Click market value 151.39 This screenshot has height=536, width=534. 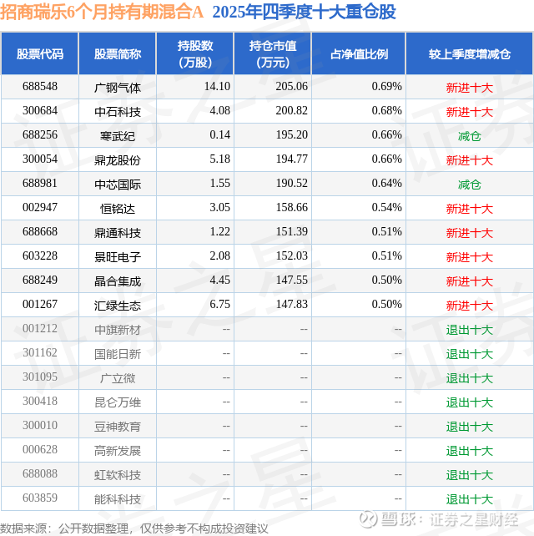pos(292,231)
